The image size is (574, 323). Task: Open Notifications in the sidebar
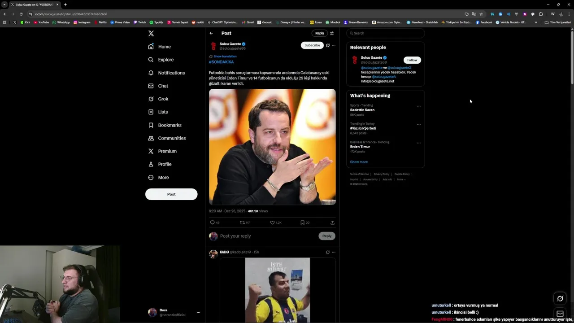166,73
